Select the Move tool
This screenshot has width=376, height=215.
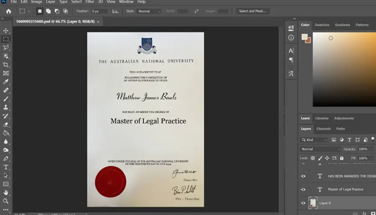click(x=6, y=30)
